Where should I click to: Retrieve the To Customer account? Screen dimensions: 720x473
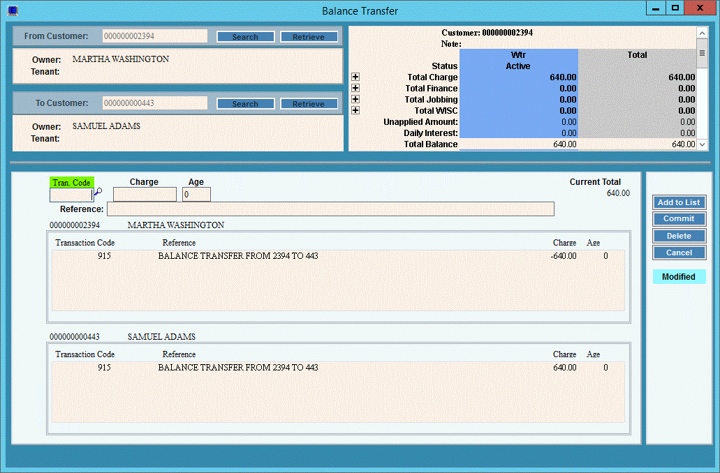pyautogui.click(x=309, y=104)
